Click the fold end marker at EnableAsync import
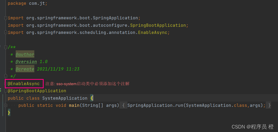The image size is (278, 132). pos(6,33)
